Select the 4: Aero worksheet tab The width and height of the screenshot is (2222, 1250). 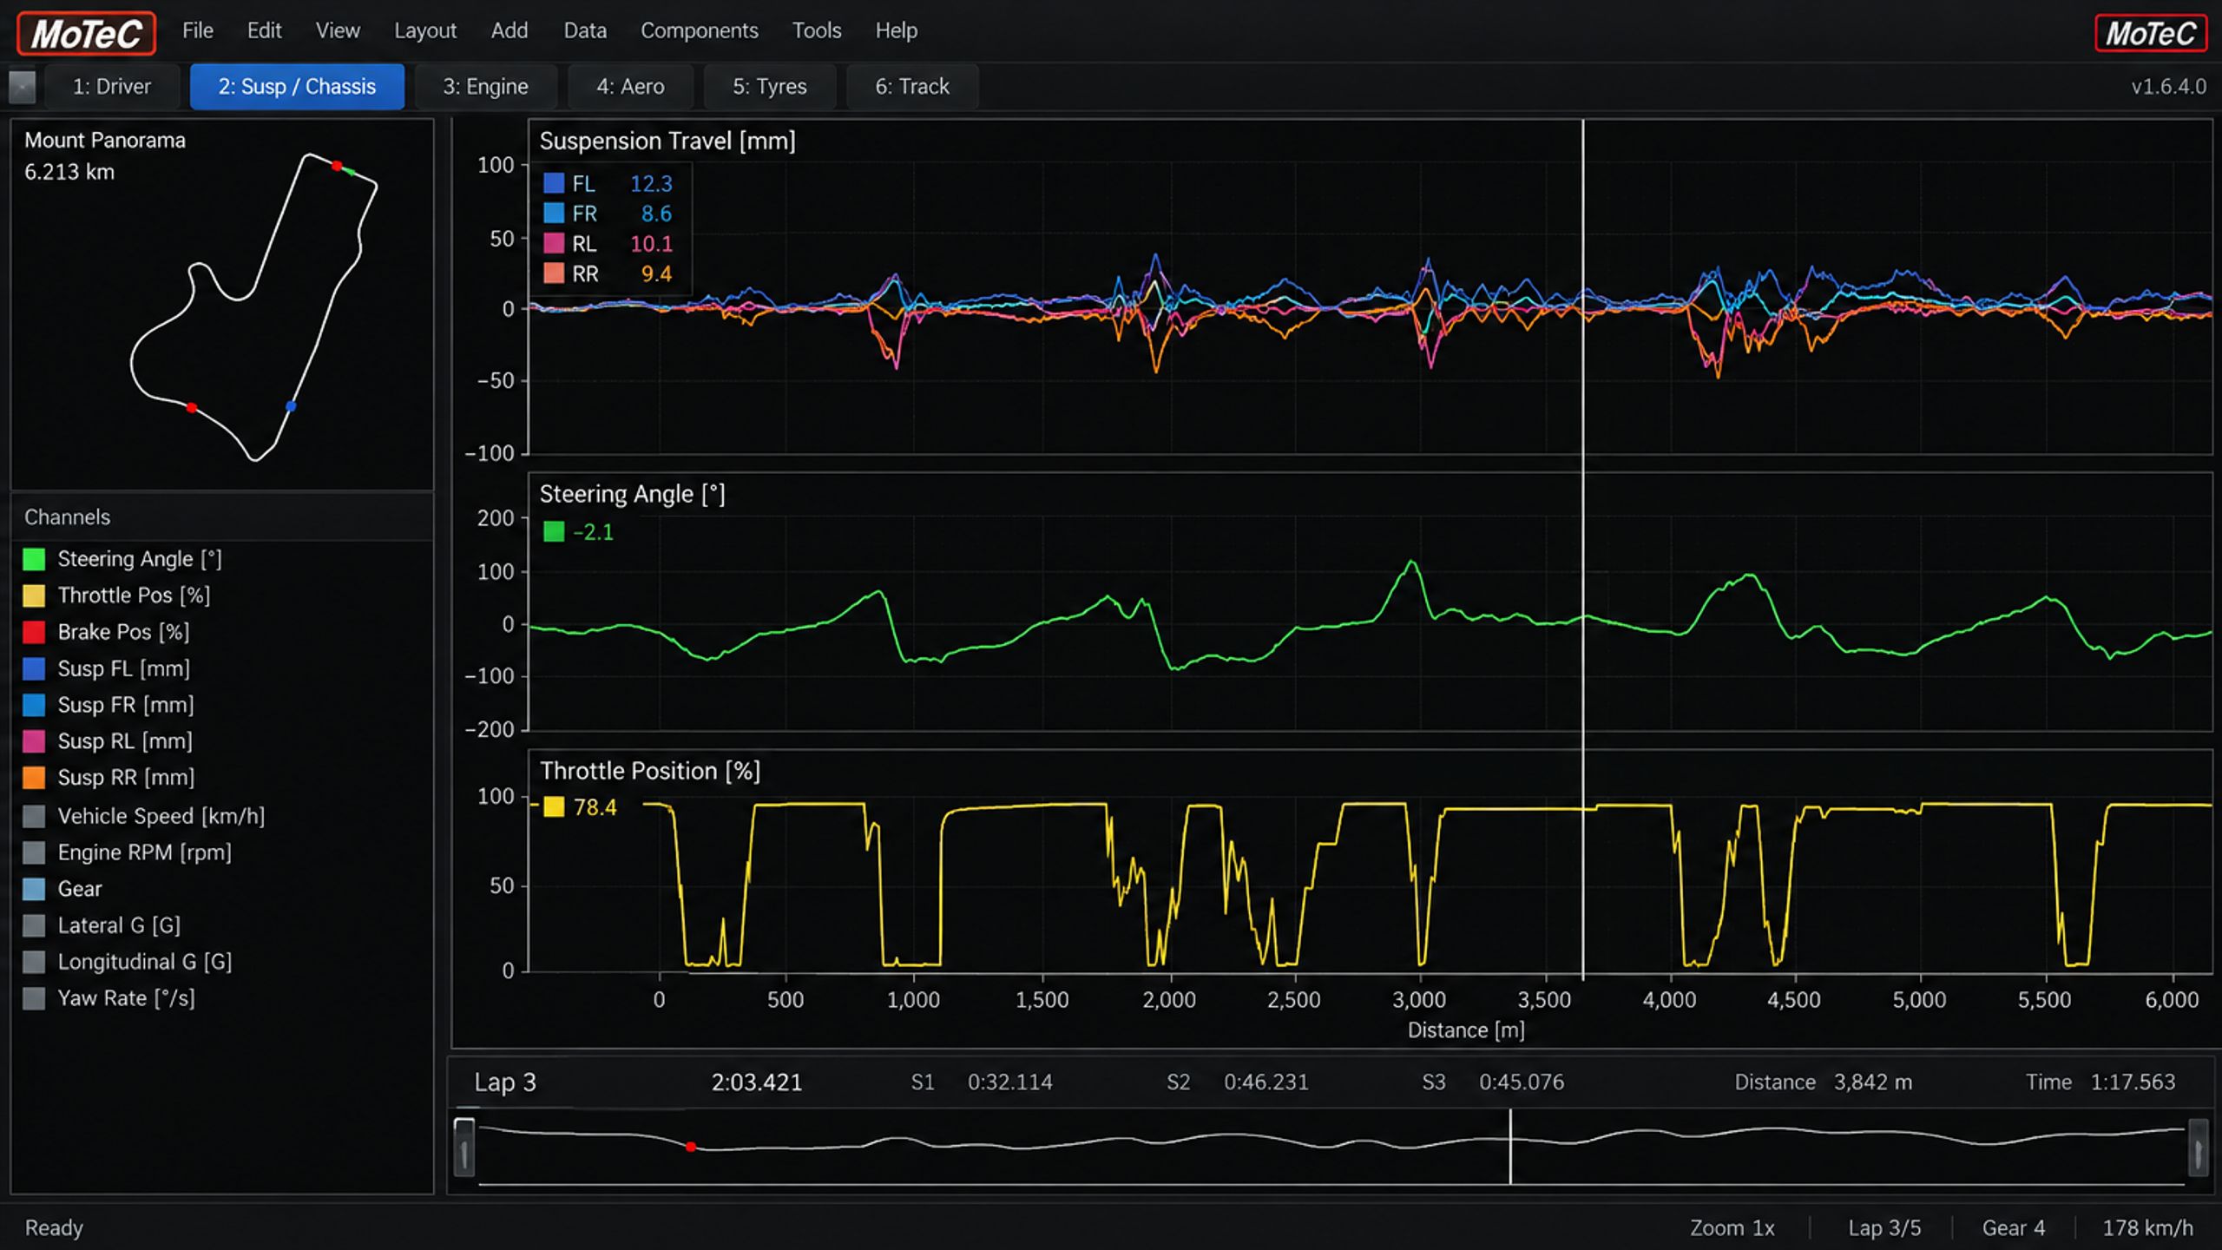(x=630, y=87)
